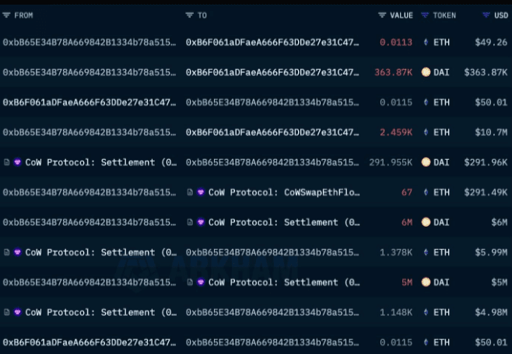This screenshot has width=512, height=354.
Task: Click DAI token icon in the 6M row
Action: pos(426,222)
